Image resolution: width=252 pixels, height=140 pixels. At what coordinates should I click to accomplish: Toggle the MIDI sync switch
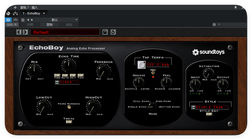click(153, 72)
